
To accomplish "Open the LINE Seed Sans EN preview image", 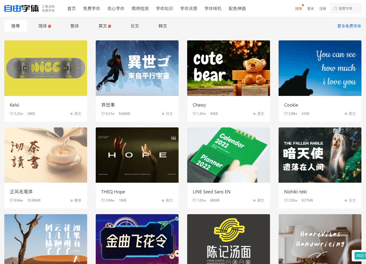I will click(x=229, y=155).
